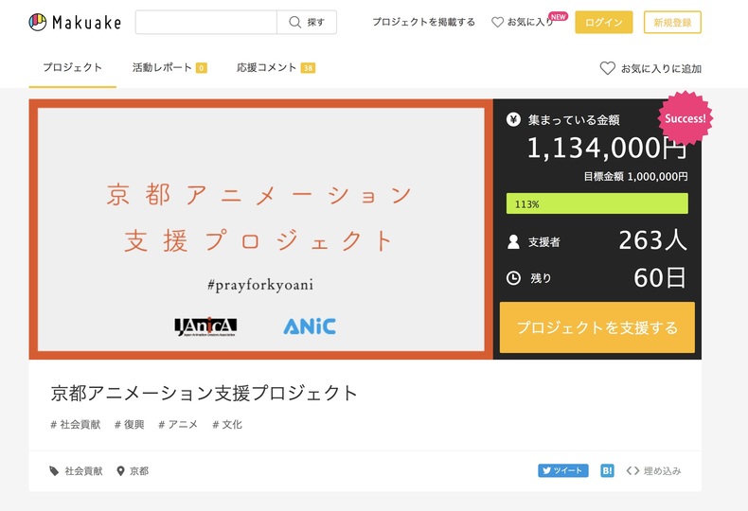748x511 pixels.
Task: Click the ログイン button
Action: 603,23
